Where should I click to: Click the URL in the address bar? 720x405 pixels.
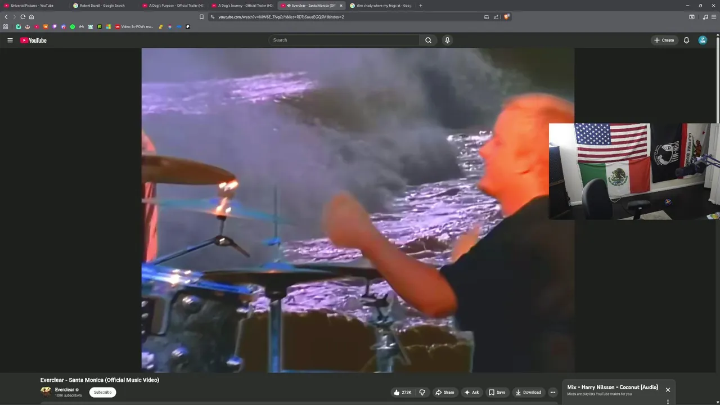281,17
